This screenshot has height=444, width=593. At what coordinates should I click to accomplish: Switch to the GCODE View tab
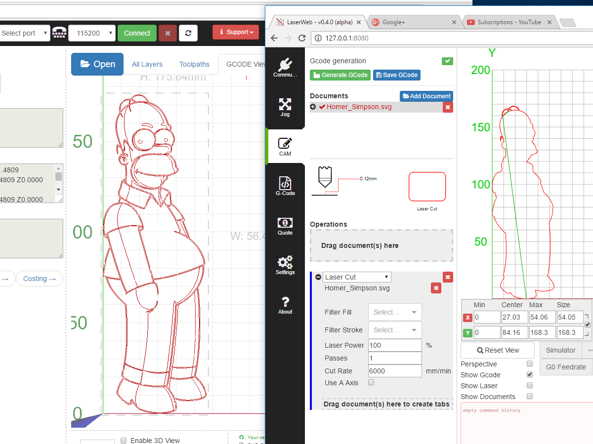click(242, 64)
